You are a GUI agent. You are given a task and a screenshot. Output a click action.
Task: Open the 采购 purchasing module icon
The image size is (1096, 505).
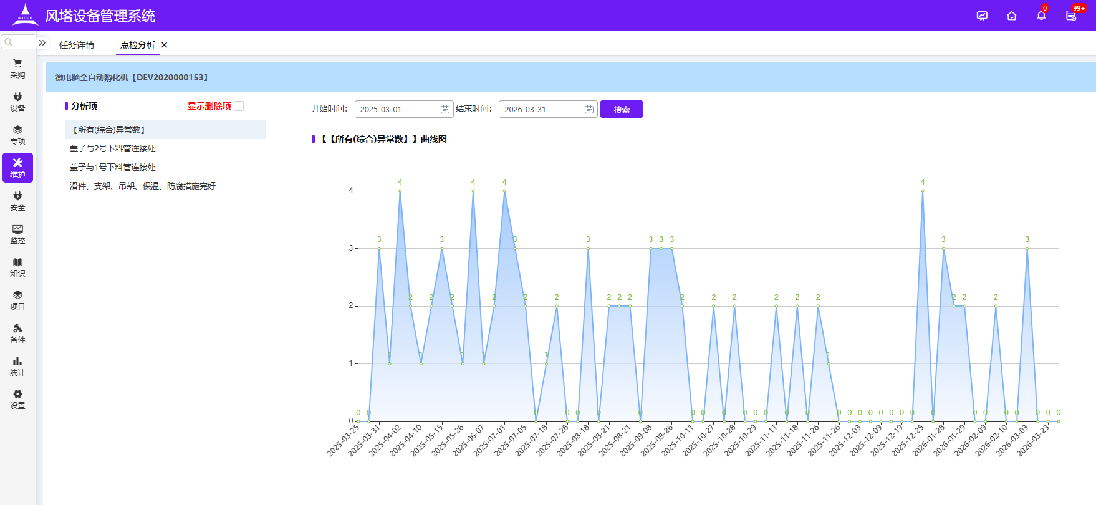coord(17,68)
